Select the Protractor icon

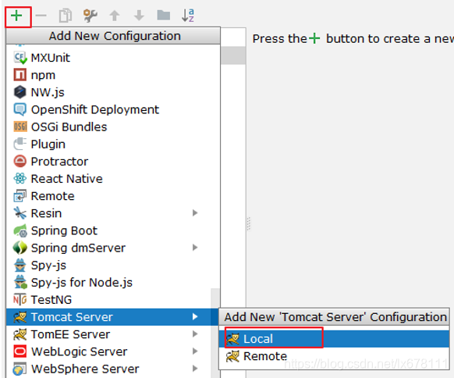click(20, 161)
